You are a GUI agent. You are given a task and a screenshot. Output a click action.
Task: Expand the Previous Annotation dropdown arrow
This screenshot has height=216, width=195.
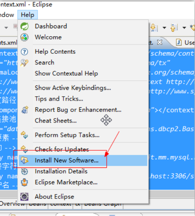point(184,28)
